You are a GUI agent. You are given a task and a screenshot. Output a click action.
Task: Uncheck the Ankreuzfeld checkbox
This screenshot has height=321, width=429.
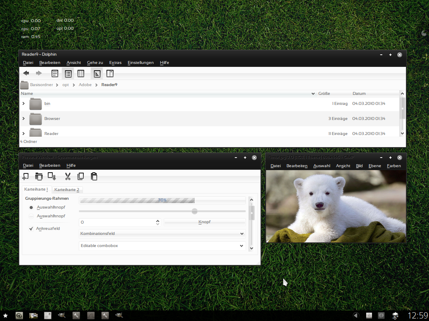coord(31,229)
